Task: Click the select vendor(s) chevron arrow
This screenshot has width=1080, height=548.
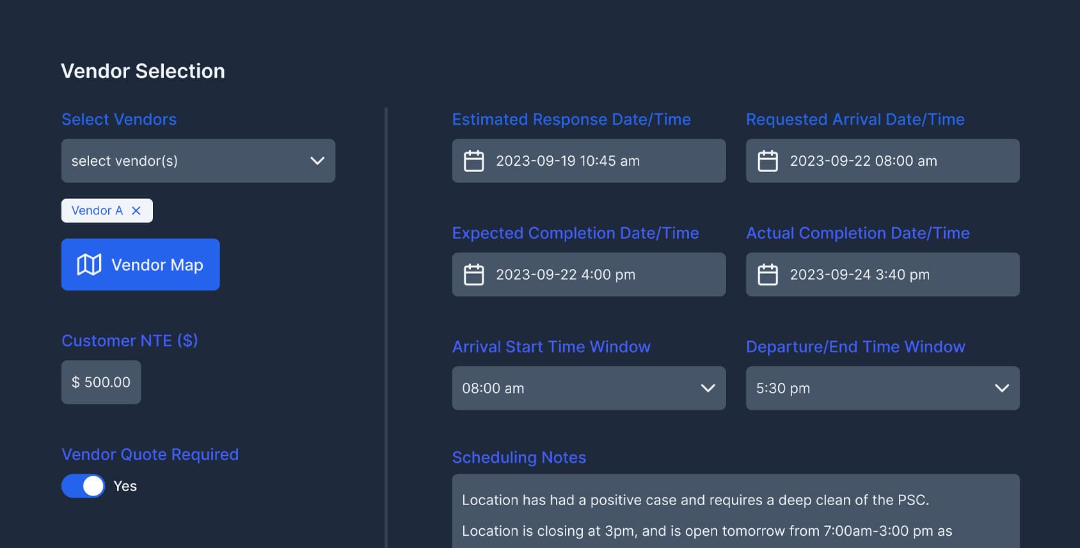Action: (x=317, y=161)
